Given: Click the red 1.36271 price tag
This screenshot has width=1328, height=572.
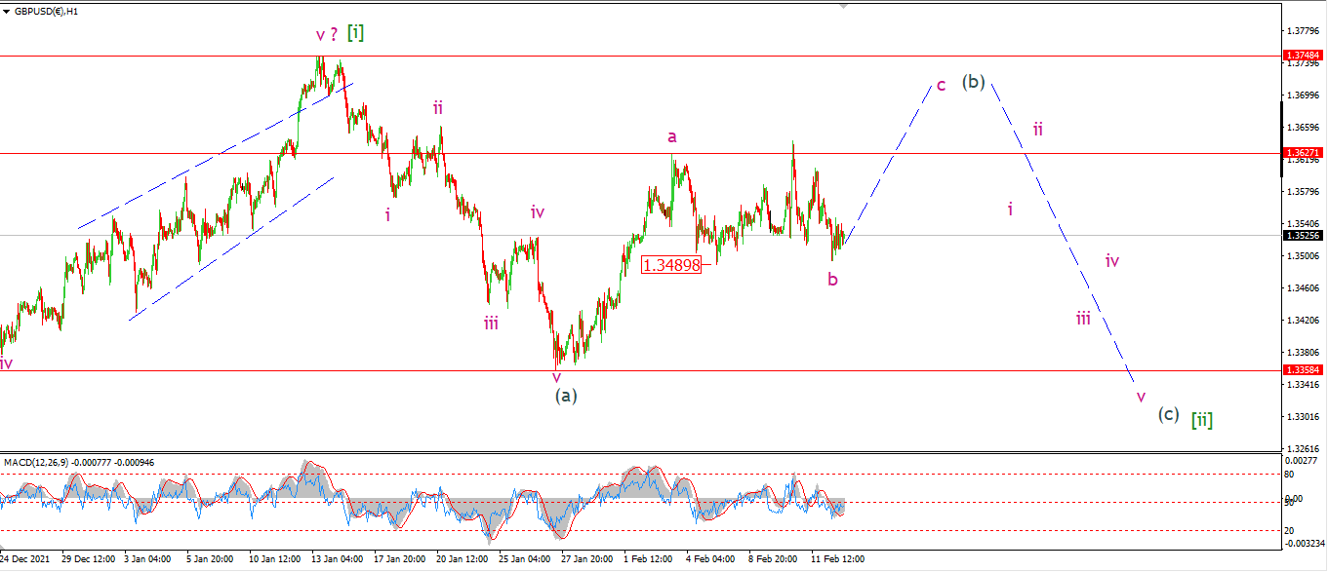Looking at the screenshot, I should (x=1304, y=153).
